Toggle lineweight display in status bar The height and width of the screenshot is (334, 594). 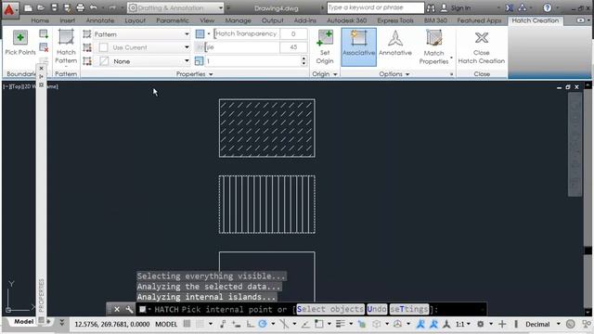pos(341,324)
